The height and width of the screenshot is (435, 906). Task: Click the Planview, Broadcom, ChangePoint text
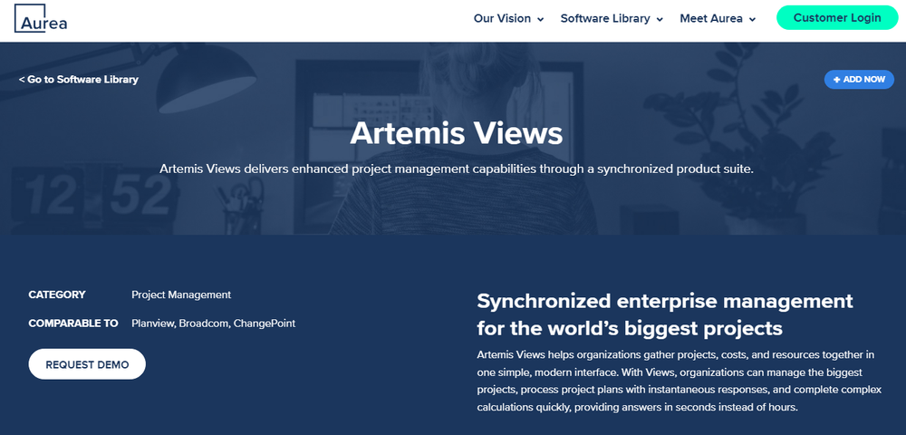[x=213, y=324]
